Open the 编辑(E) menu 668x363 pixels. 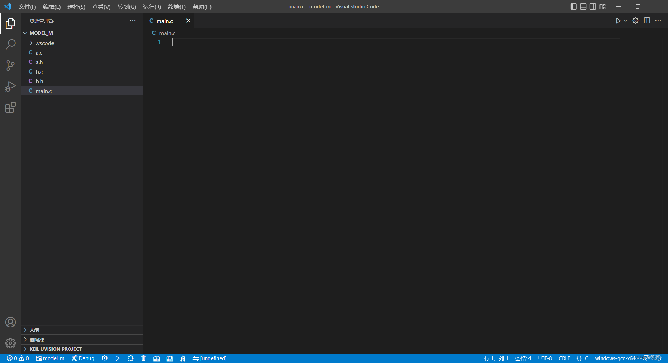pos(52,7)
